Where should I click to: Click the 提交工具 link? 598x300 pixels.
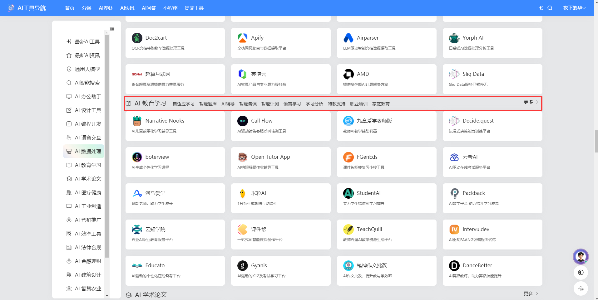point(194,8)
